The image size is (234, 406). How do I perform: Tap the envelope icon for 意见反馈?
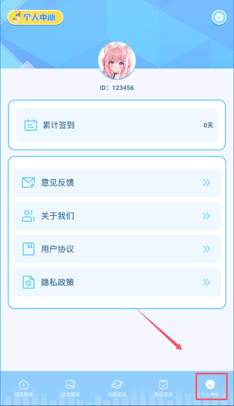pos(28,183)
